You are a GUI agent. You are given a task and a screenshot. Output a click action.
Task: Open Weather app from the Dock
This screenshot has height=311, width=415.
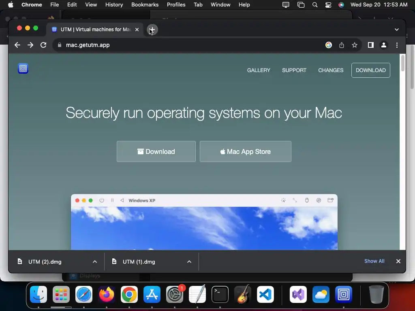coord(321,294)
